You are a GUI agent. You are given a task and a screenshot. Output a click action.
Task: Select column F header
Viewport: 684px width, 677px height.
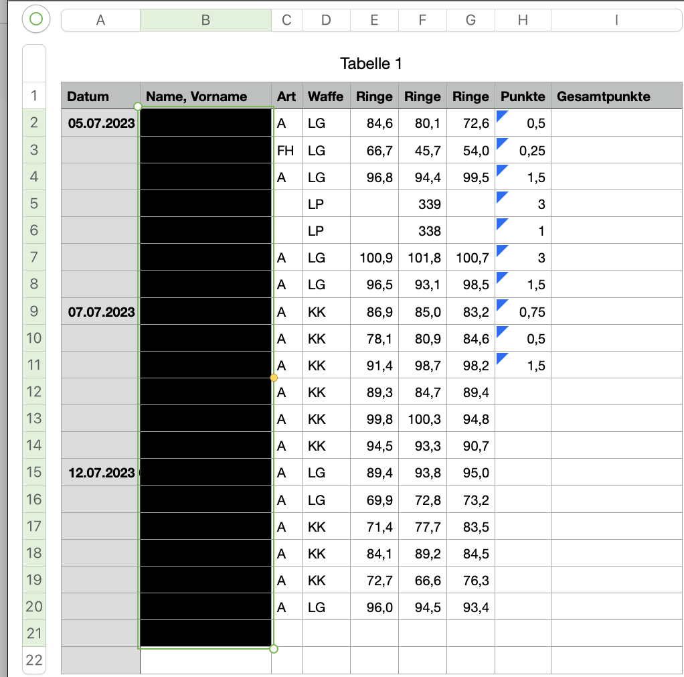pyautogui.click(x=422, y=20)
